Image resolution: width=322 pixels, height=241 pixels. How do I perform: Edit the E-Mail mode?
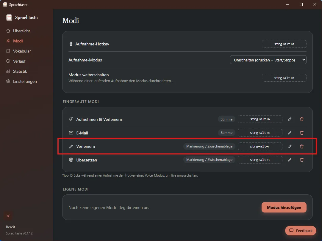pyautogui.click(x=290, y=133)
